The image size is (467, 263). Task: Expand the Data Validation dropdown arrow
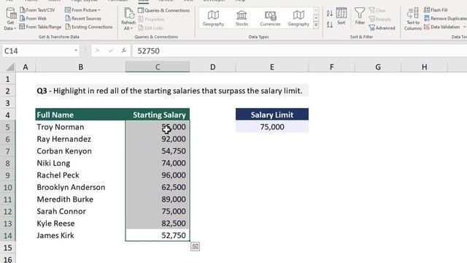coord(464,27)
